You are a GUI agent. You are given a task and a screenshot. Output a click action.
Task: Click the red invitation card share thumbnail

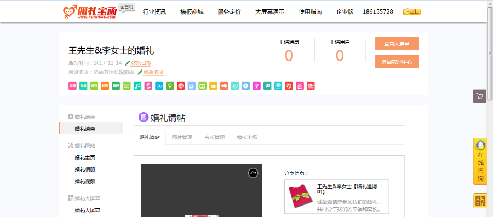click(300, 196)
